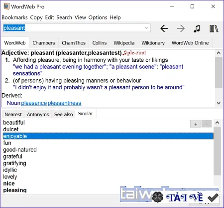Open the search word dropdown arrow

point(146,28)
